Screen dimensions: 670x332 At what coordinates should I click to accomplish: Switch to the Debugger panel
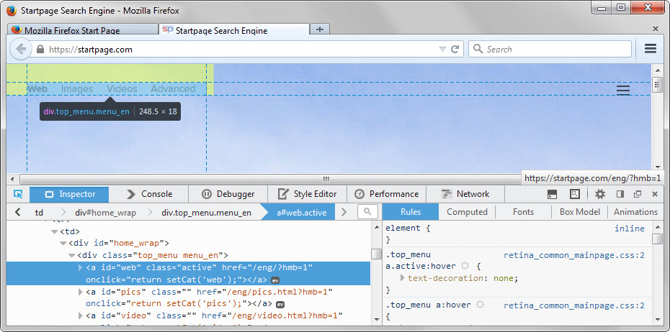(x=228, y=194)
